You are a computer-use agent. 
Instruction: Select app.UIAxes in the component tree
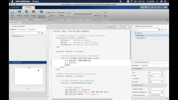pyautogui.click(x=140, y=35)
